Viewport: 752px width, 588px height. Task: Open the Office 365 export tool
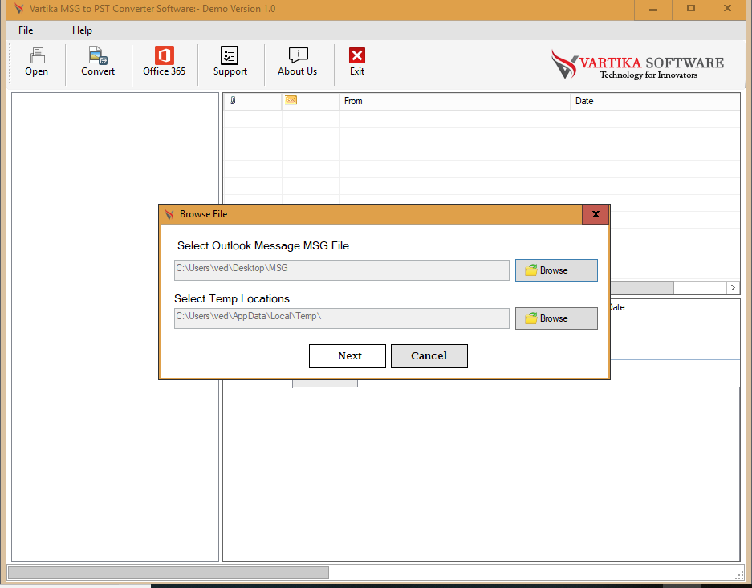point(164,62)
